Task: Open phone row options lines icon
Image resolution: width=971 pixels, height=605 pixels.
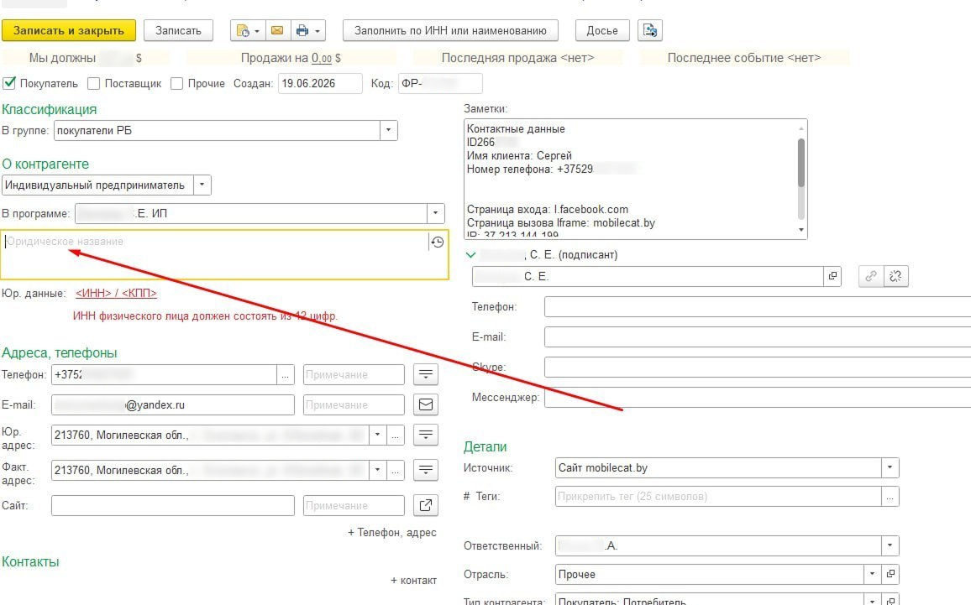Action: click(x=425, y=374)
